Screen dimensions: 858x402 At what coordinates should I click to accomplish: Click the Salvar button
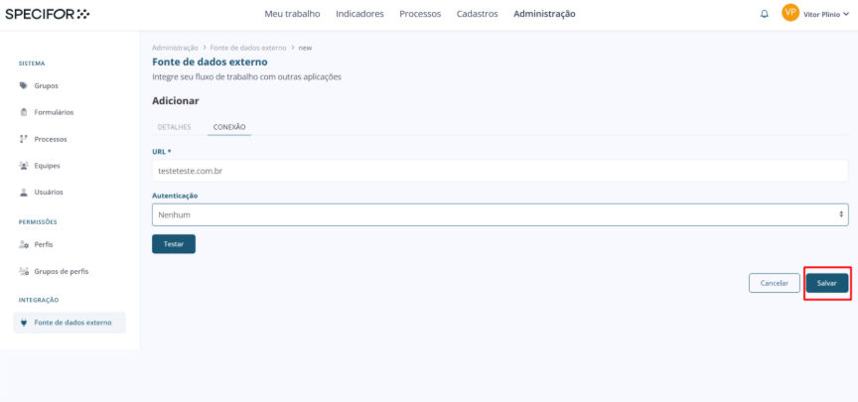[x=827, y=283]
